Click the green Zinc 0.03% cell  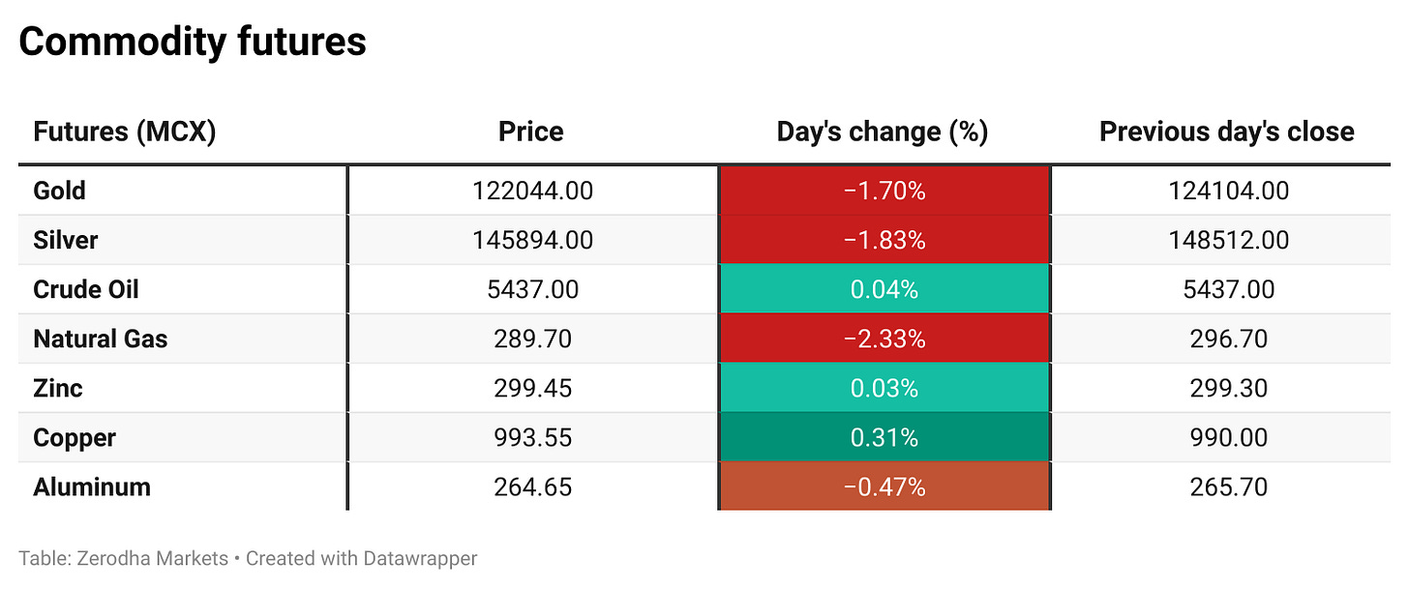pos(884,388)
